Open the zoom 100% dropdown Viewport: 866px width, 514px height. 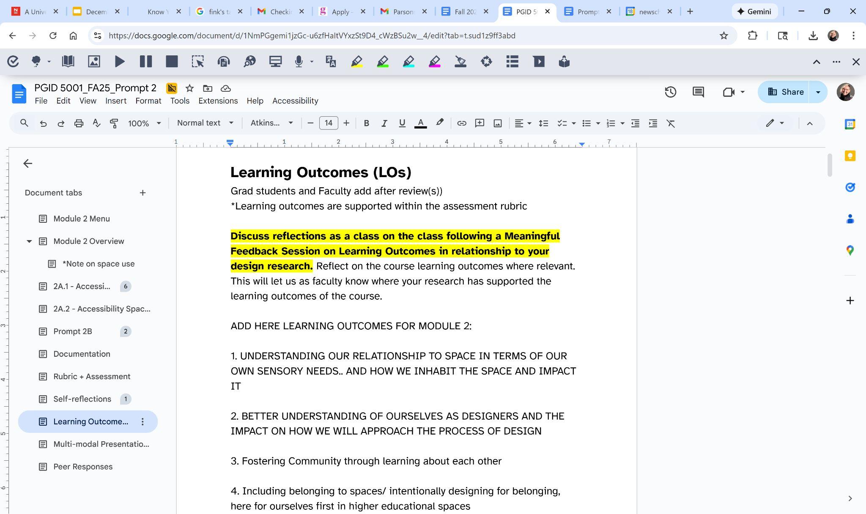pyautogui.click(x=144, y=123)
